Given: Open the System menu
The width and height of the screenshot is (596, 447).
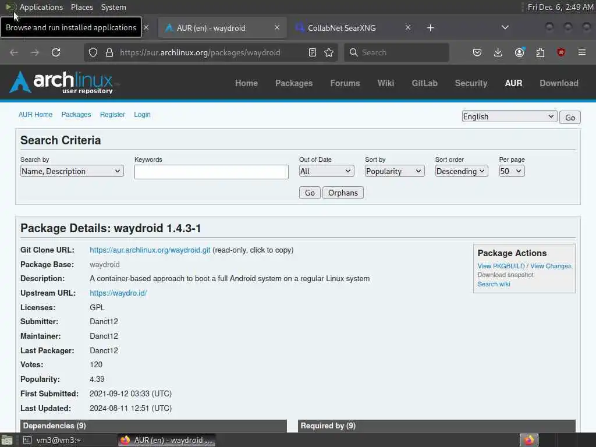Looking at the screenshot, I should [x=113, y=7].
